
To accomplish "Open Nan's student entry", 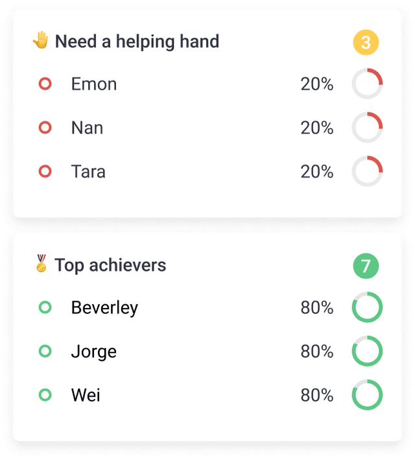I will point(87,128).
